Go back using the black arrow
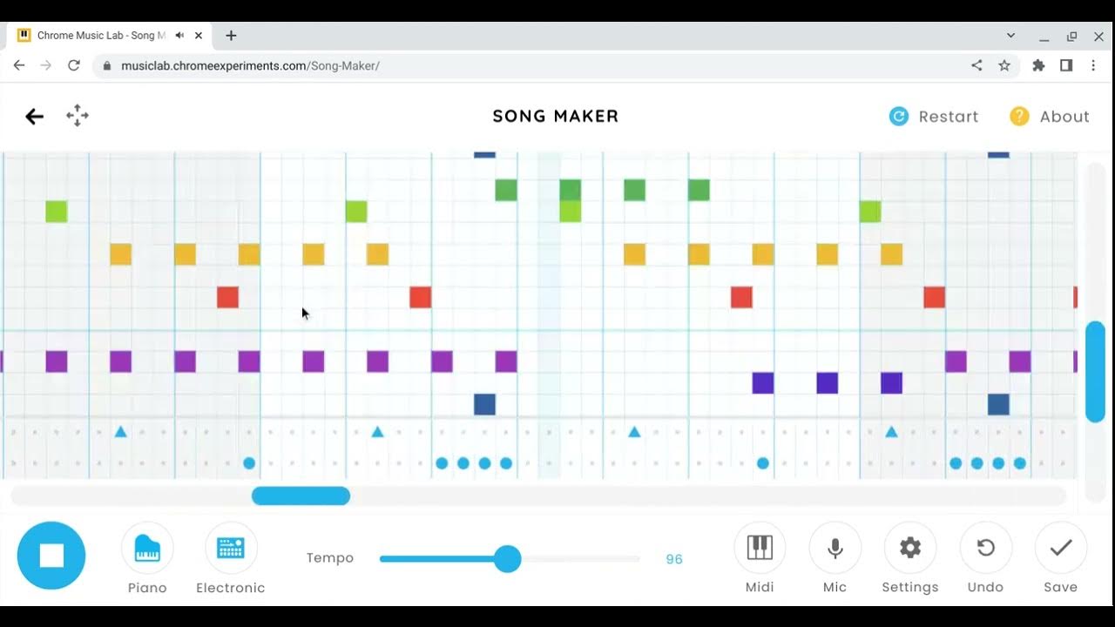Image resolution: width=1115 pixels, height=627 pixels. (34, 117)
